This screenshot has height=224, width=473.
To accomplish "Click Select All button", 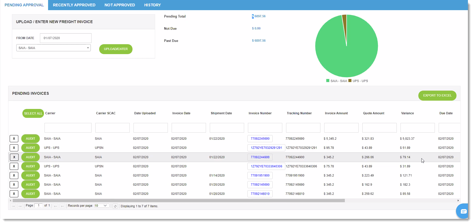I will pos(33,114).
